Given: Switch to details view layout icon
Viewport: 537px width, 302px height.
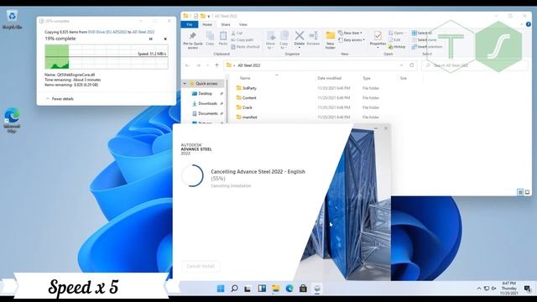Looking at the screenshot, I should (x=520, y=192).
